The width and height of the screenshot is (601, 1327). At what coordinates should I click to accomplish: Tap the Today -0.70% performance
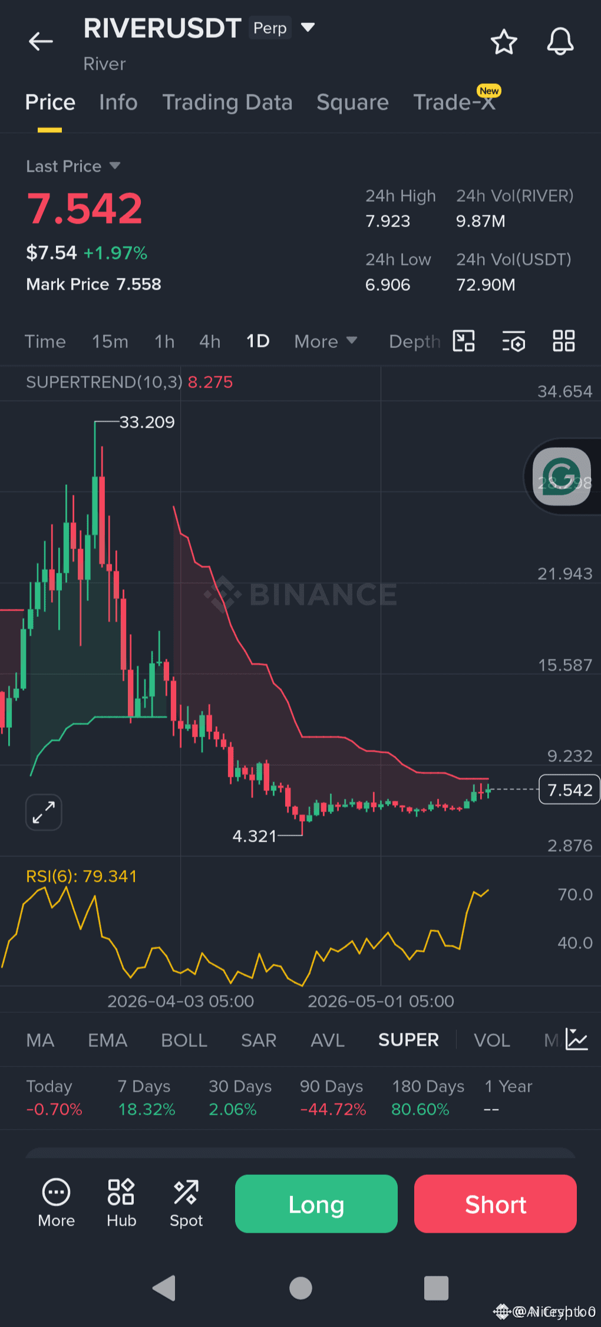pyautogui.click(x=54, y=1098)
